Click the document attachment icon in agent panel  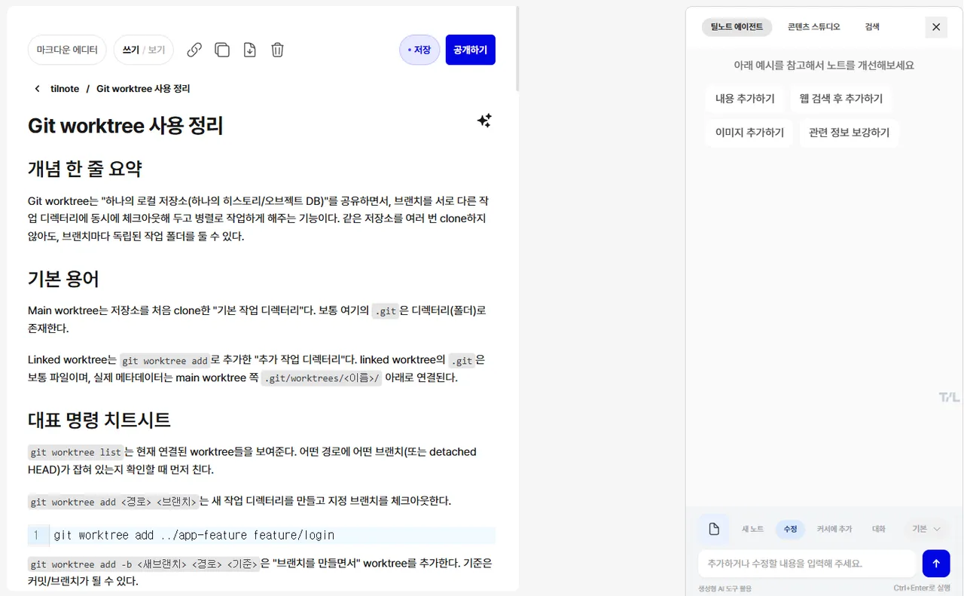pos(714,529)
